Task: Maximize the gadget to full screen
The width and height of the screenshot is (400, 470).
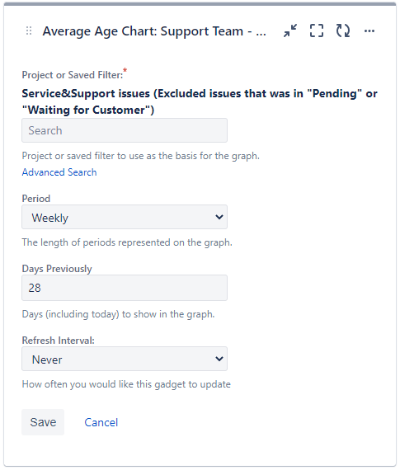Action: [317, 31]
